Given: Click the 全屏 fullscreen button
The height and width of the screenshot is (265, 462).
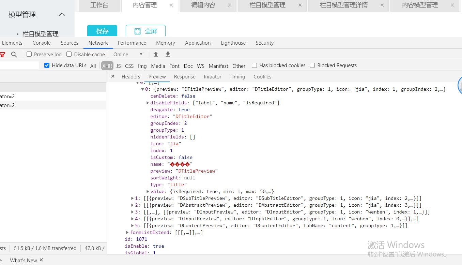Looking at the screenshot, I should (x=145, y=31).
